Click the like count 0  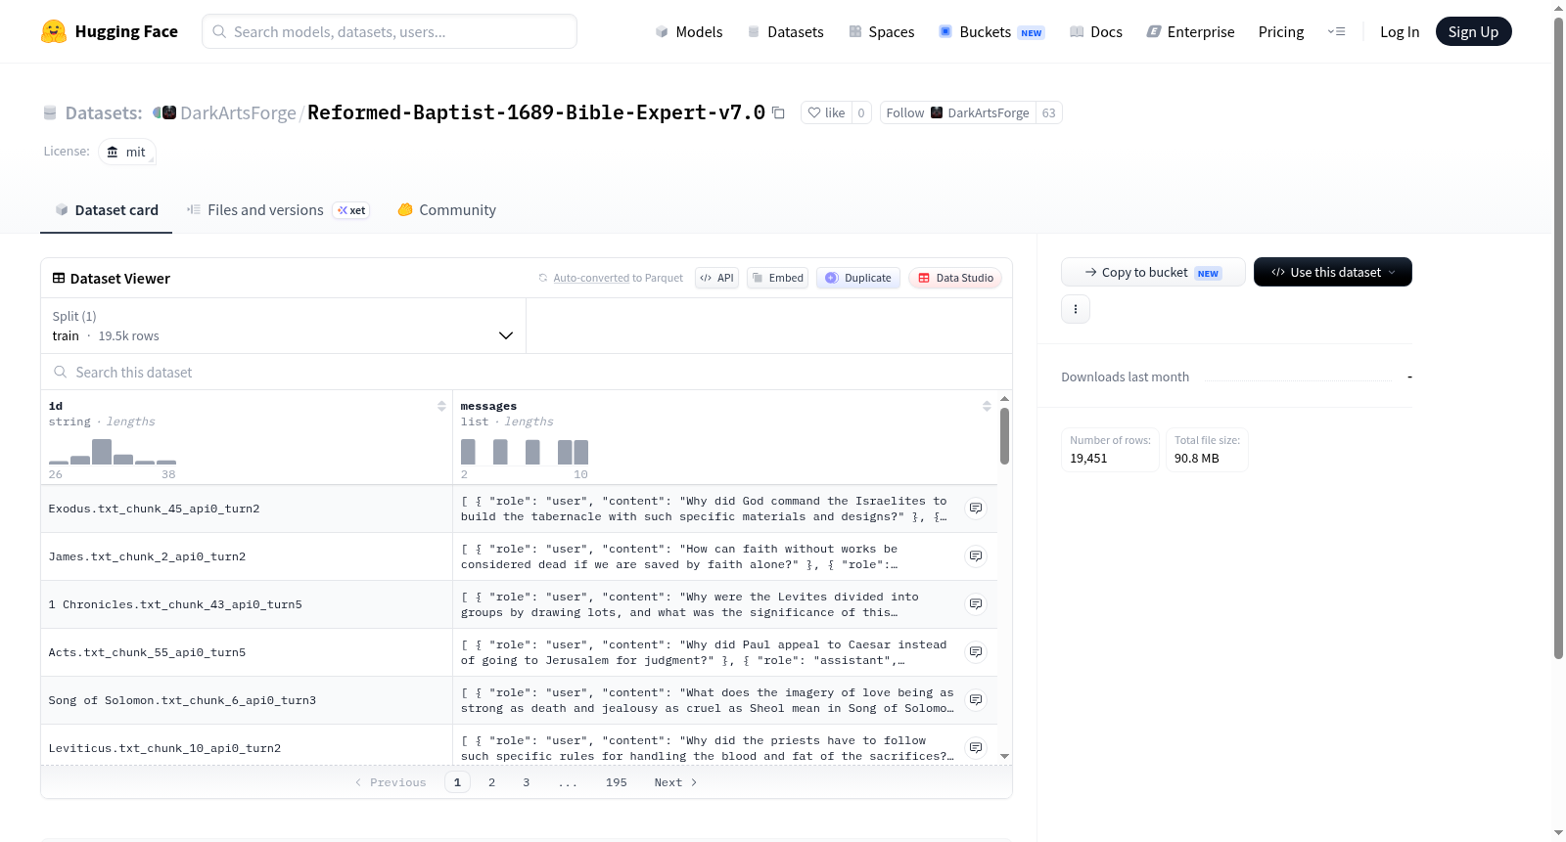pos(861,112)
